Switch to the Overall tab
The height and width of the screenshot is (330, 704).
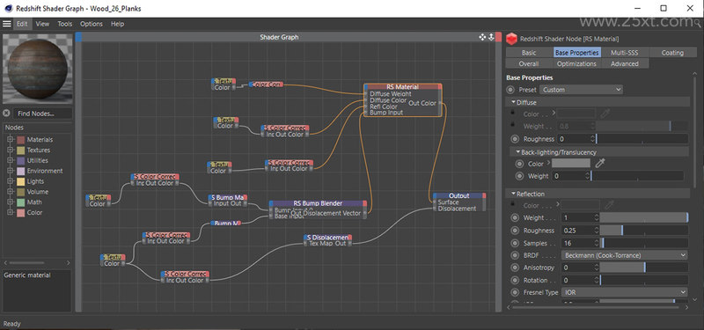pyautogui.click(x=529, y=63)
